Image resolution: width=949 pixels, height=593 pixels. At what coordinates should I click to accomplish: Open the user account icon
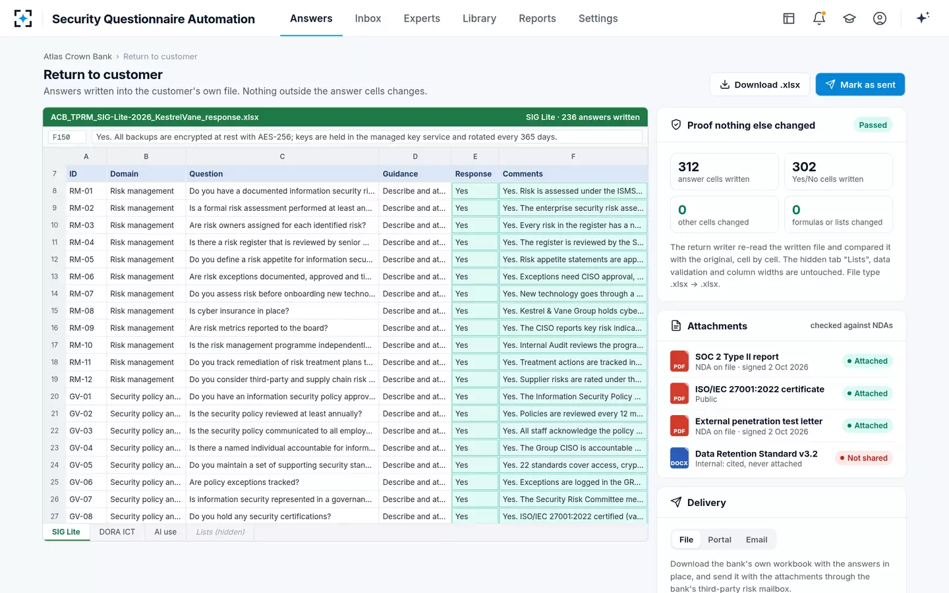point(880,18)
